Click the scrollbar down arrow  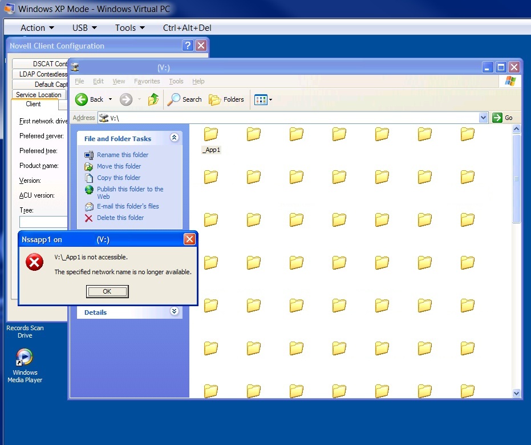click(x=516, y=394)
